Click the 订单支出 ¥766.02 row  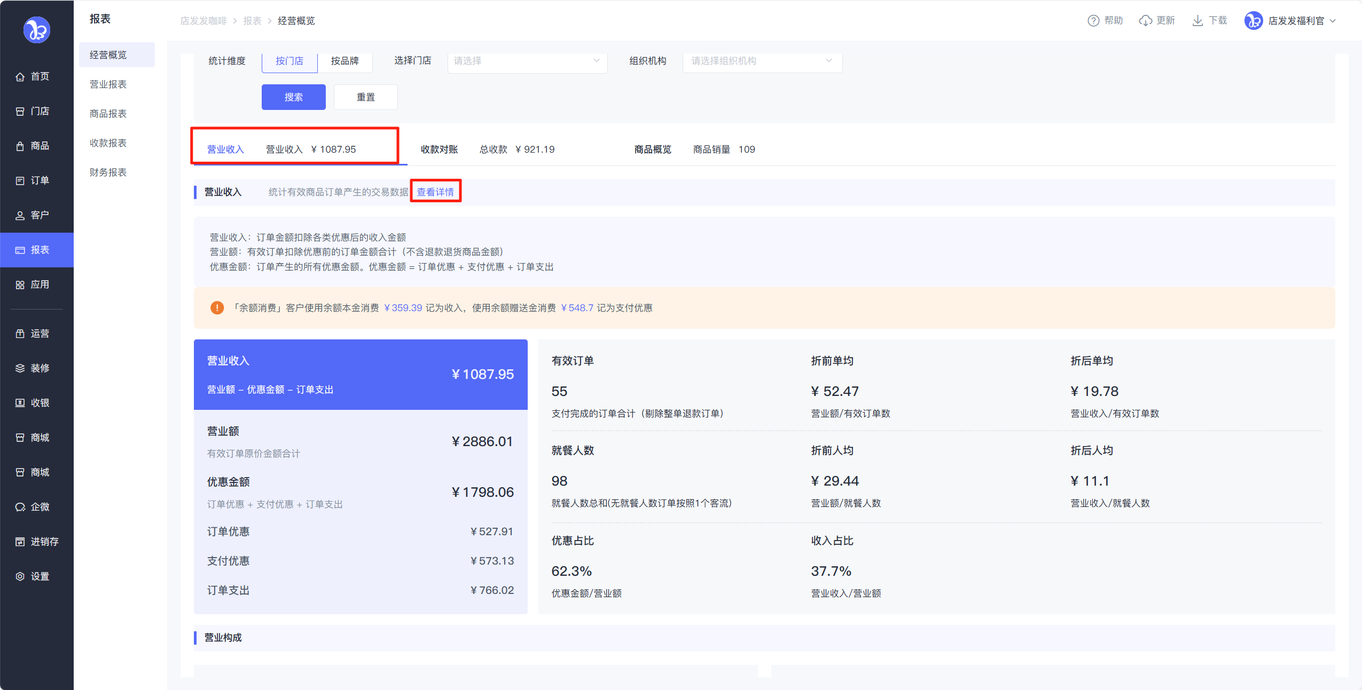[361, 591]
